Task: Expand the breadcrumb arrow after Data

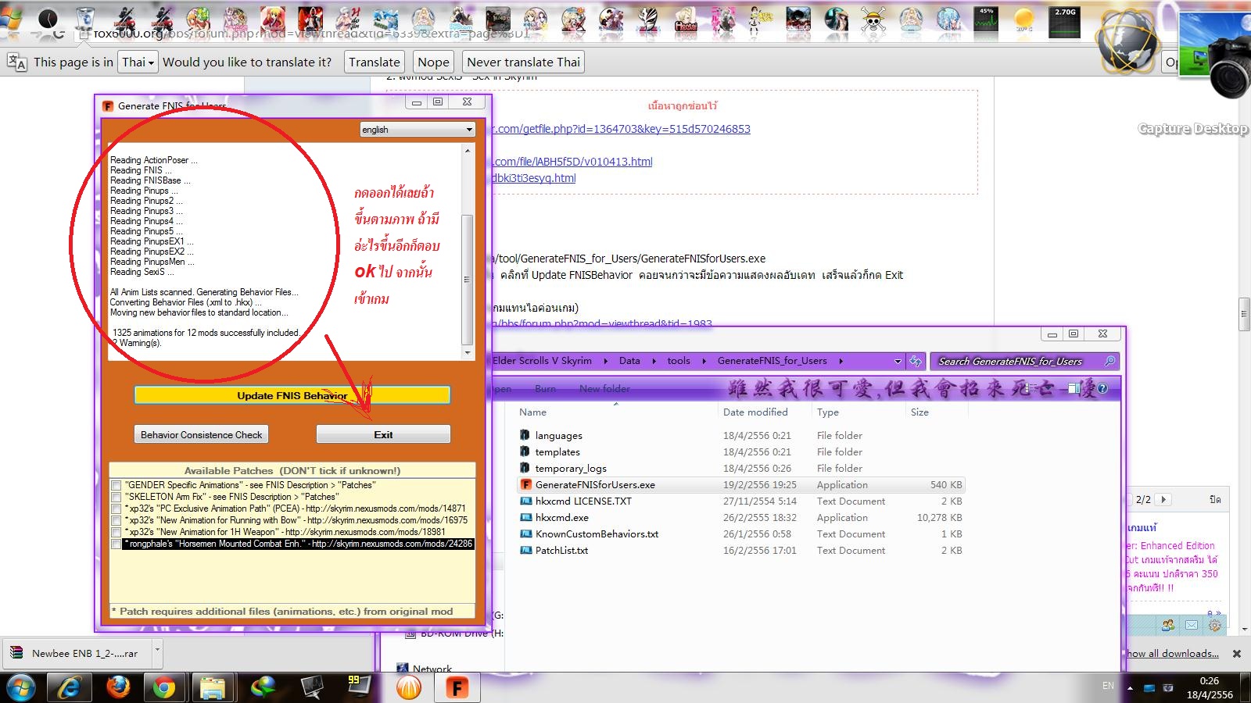Action: pos(654,361)
